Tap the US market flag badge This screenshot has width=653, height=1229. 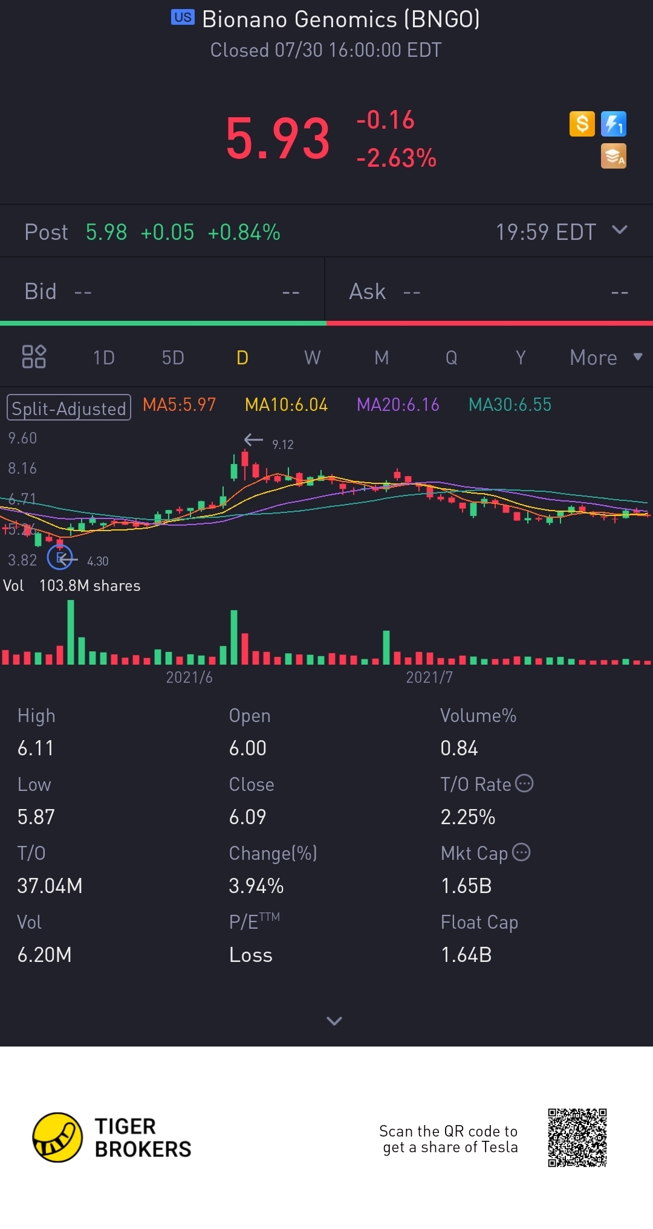pyautogui.click(x=183, y=17)
